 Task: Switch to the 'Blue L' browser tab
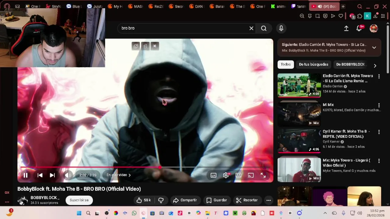(74, 6)
